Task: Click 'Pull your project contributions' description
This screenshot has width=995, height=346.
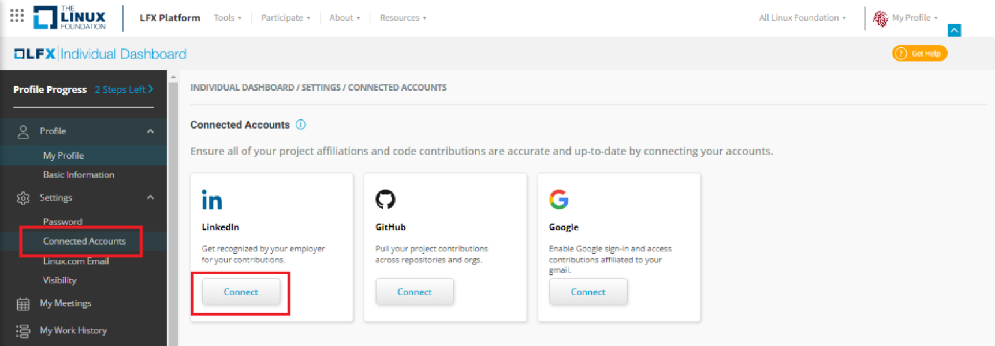Action: coord(431,254)
